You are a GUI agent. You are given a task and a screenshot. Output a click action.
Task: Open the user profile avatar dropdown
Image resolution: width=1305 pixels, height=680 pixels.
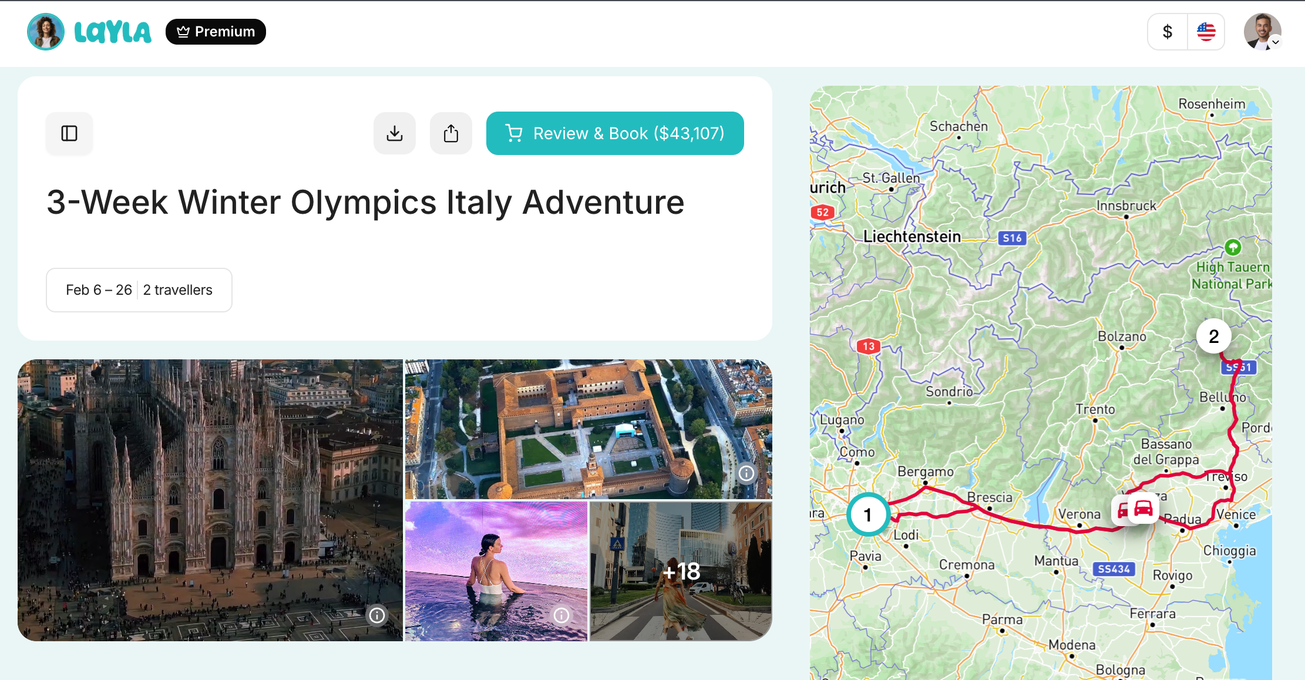pos(1262,32)
